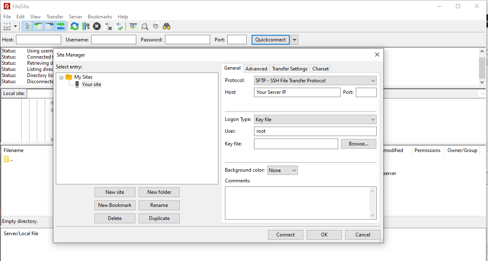
Task: Click the Quickconnect Port field
Action: (x=237, y=40)
